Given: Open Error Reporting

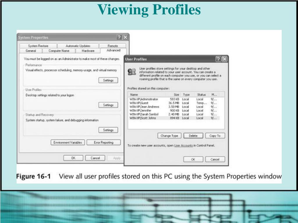Looking at the screenshot, I should point(104,142).
